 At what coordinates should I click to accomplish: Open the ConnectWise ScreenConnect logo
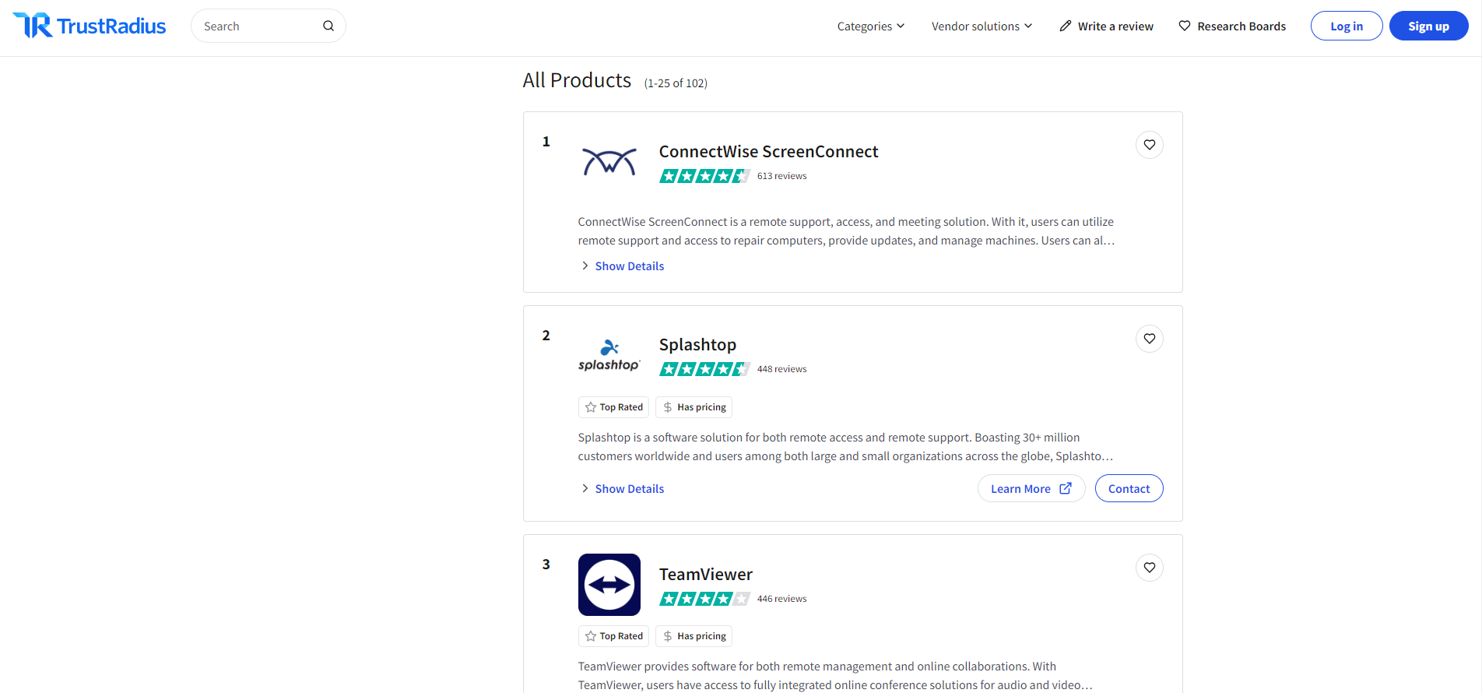click(x=609, y=162)
